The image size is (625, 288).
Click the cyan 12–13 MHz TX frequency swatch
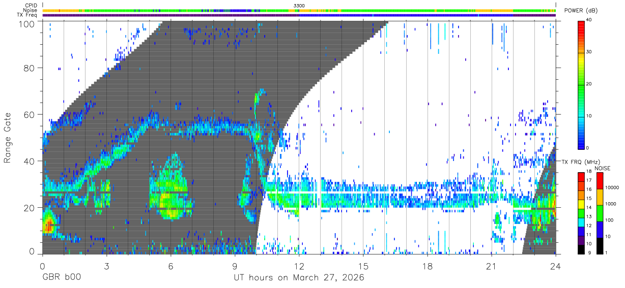(581, 222)
